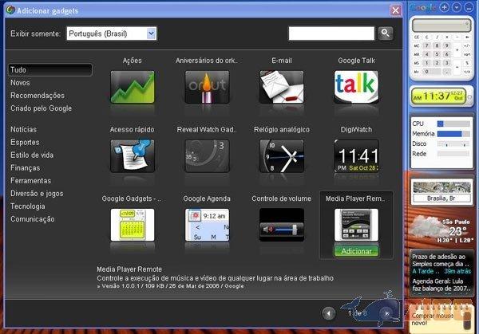Select the Relógio analógico clock gadget
This screenshot has width=479, height=334.
281,155
